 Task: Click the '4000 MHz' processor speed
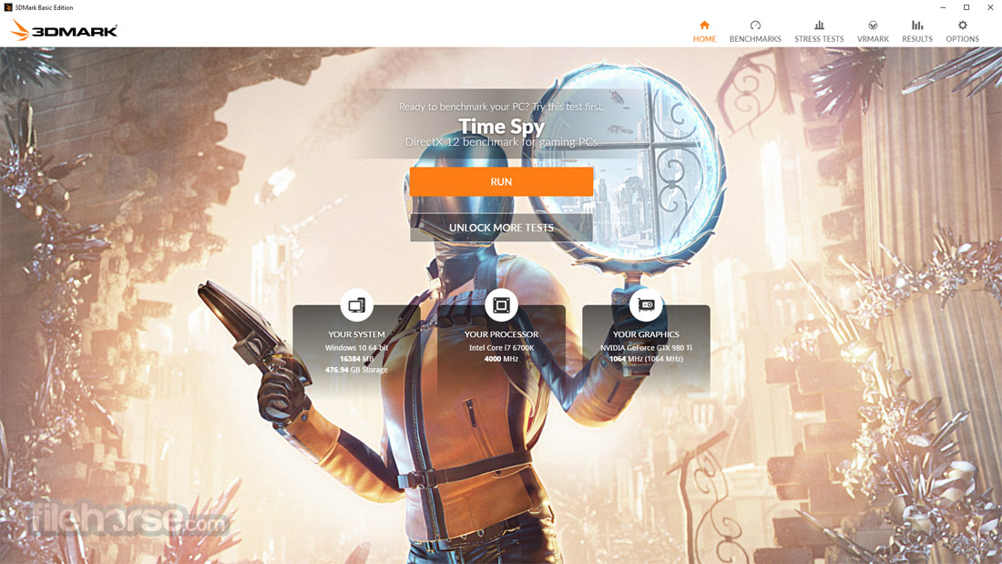point(501,359)
